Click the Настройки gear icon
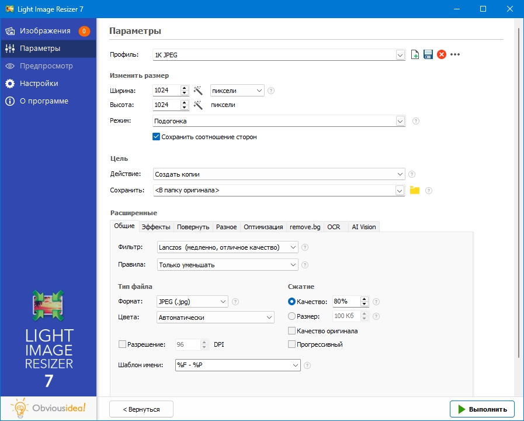The height and width of the screenshot is (421, 524). pos(10,84)
